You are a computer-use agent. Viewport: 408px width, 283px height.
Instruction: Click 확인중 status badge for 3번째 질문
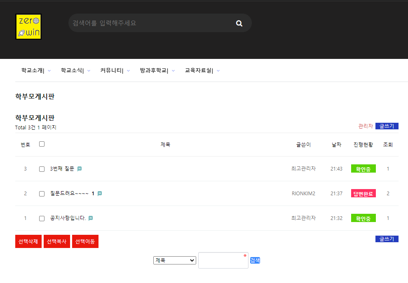click(x=363, y=169)
